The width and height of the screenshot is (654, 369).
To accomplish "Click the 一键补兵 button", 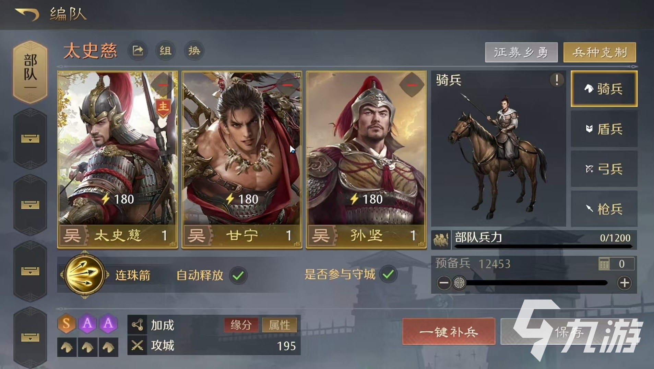I will (x=449, y=332).
